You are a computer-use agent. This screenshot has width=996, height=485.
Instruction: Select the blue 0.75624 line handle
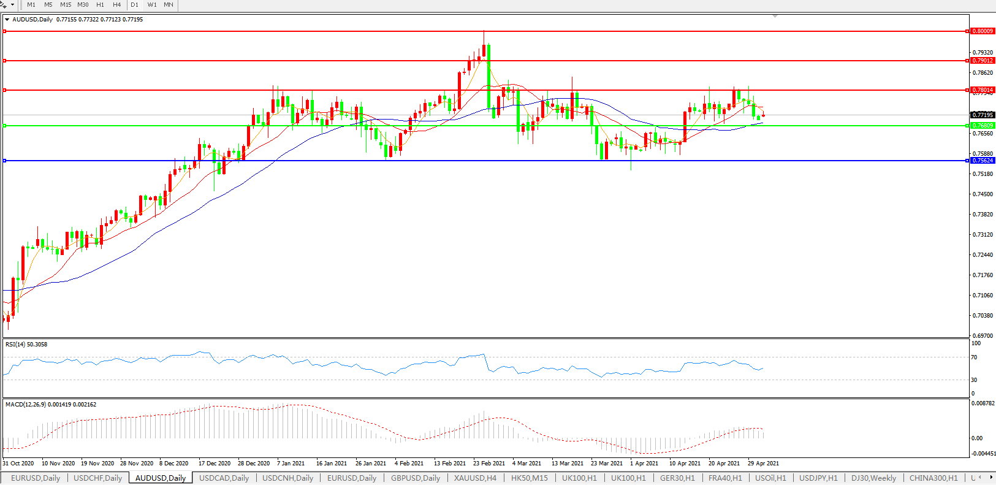pyautogui.click(x=5, y=161)
